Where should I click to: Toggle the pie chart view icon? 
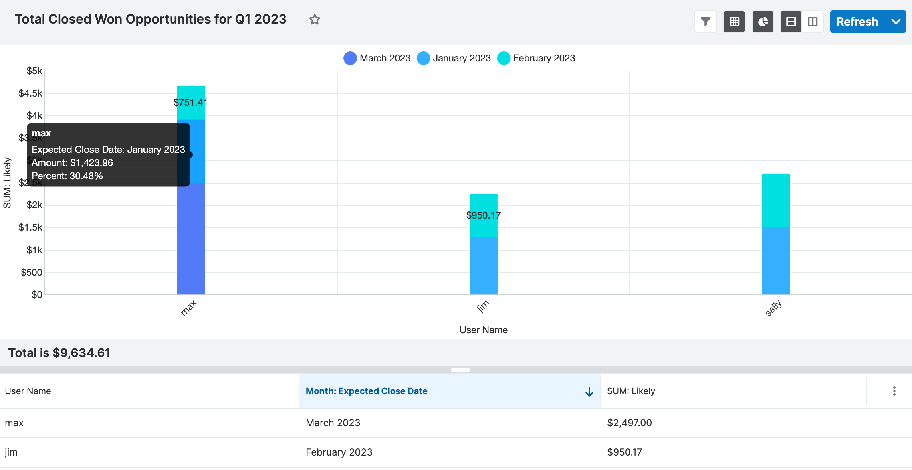763,22
